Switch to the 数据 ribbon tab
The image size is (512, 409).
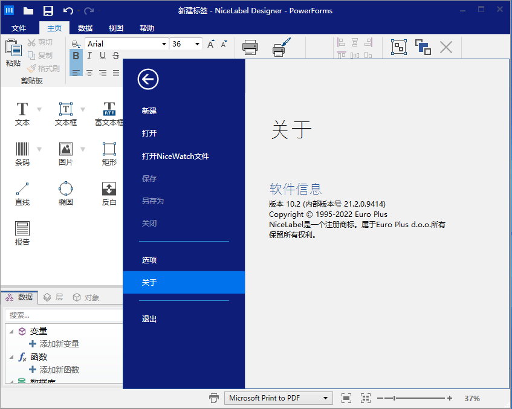tap(85, 28)
